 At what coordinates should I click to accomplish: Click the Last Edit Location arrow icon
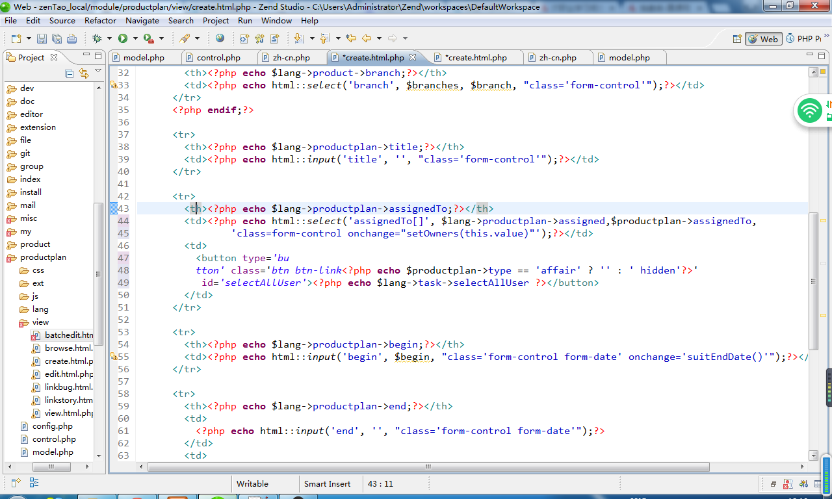click(351, 38)
